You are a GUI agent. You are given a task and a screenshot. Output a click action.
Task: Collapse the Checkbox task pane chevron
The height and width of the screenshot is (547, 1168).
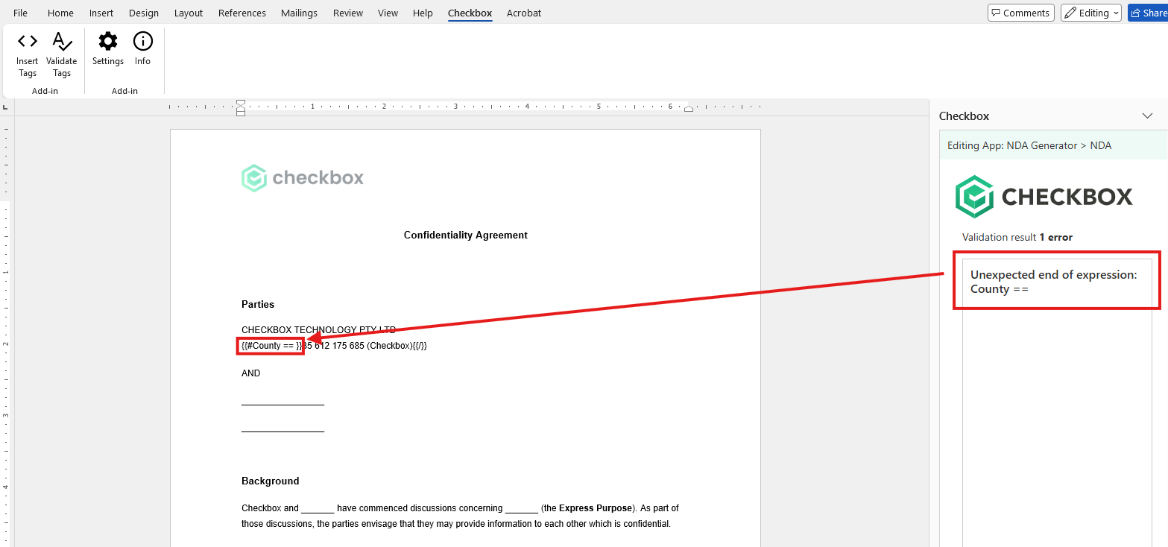[x=1148, y=116]
